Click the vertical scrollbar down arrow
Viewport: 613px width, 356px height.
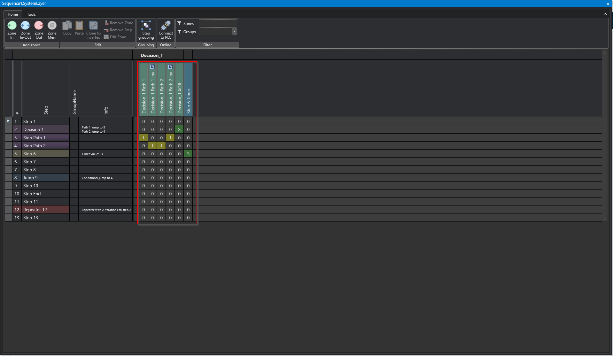[x=604, y=219]
